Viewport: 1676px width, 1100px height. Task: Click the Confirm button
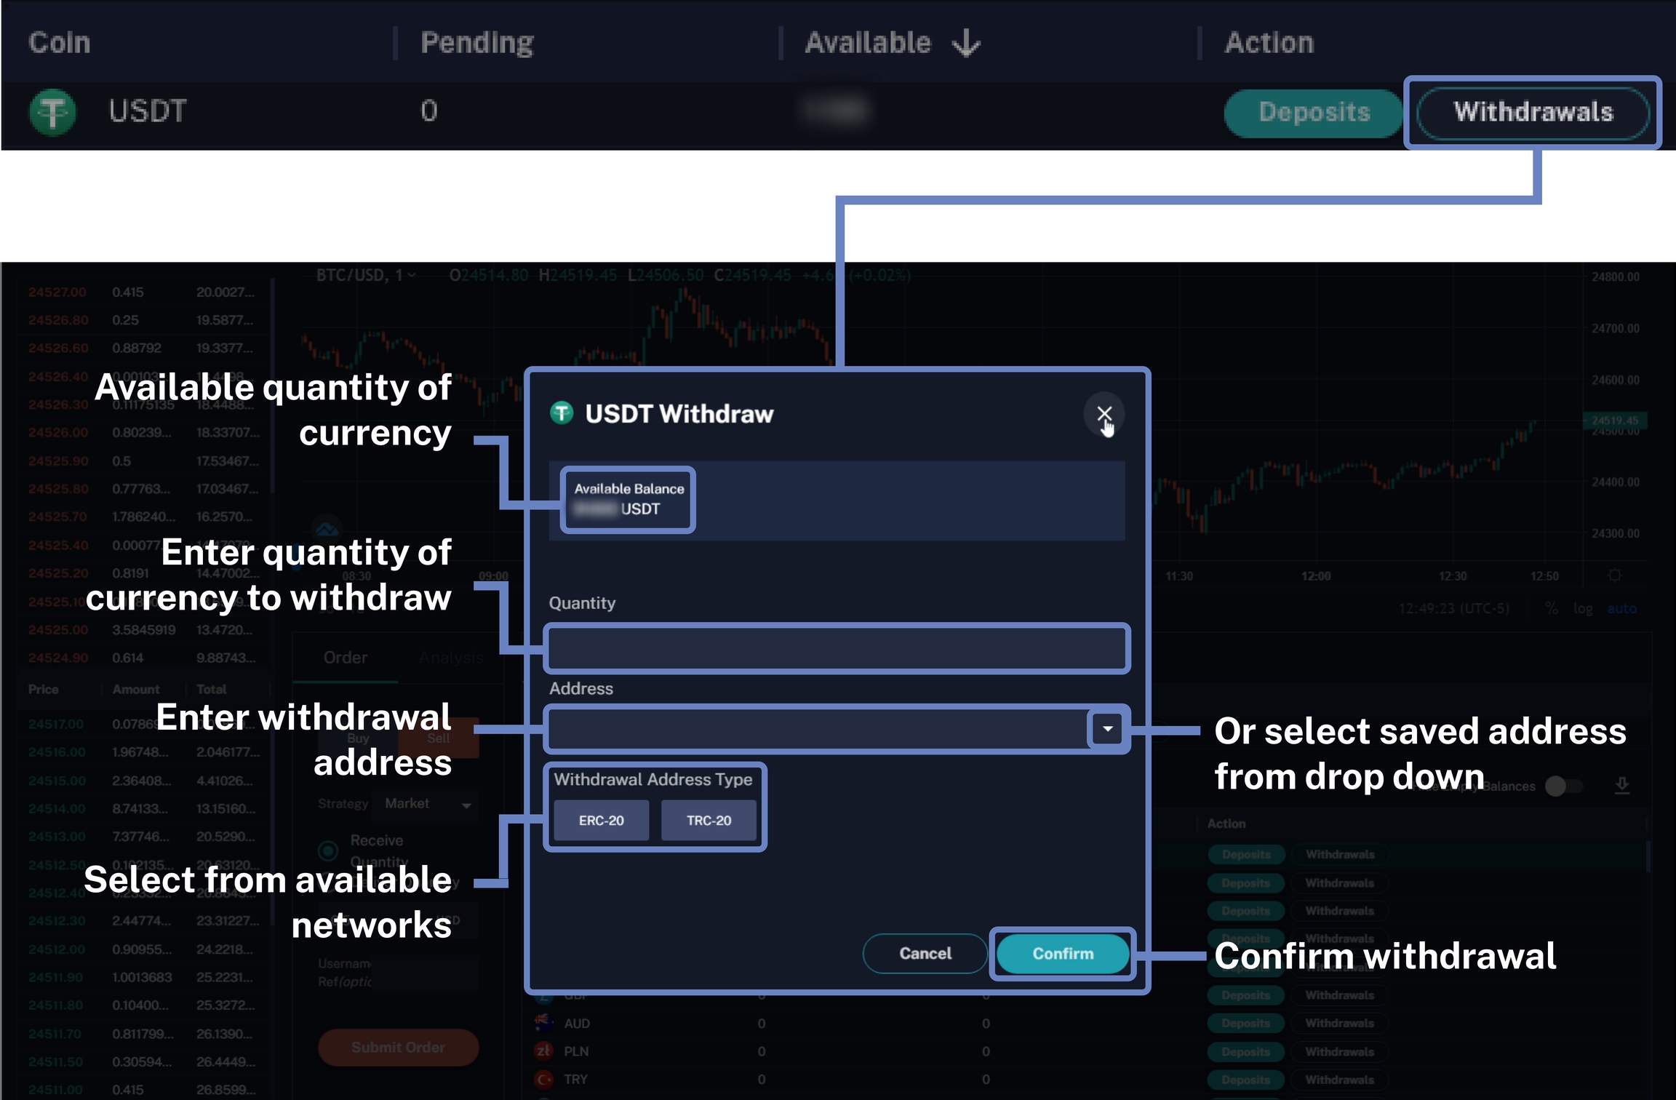pyautogui.click(x=1062, y=953)
